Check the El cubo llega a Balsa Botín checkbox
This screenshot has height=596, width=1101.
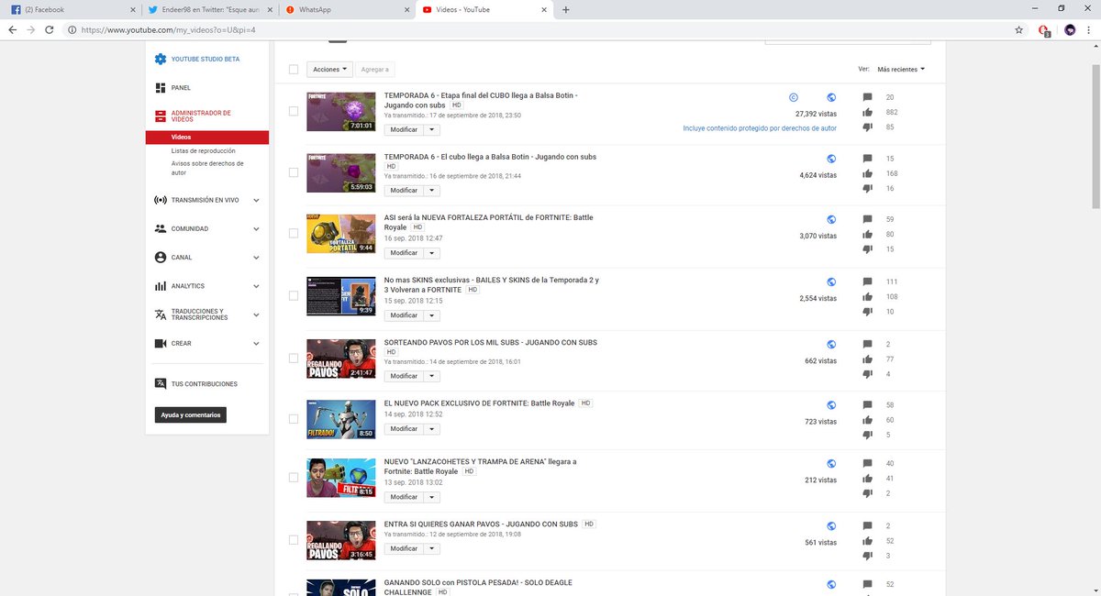[294, 172]
